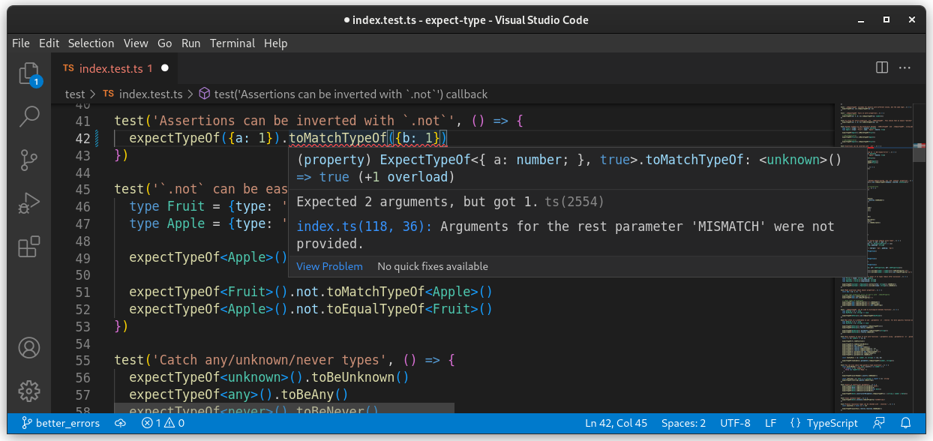The height and width of the screenshot is (441, 933).
Task: Open the Extensions view icon
Action: (x=28, y=247)
